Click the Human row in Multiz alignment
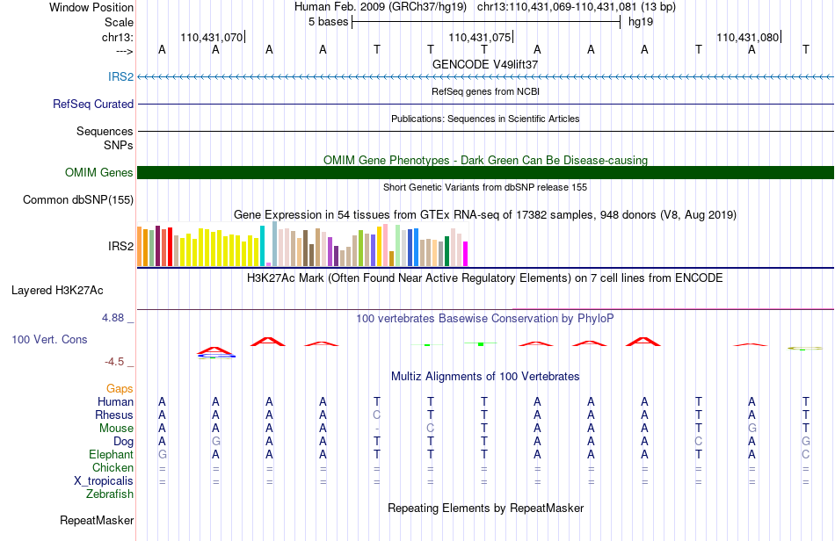This screenshot has height=541, width=835. point(485,401)
